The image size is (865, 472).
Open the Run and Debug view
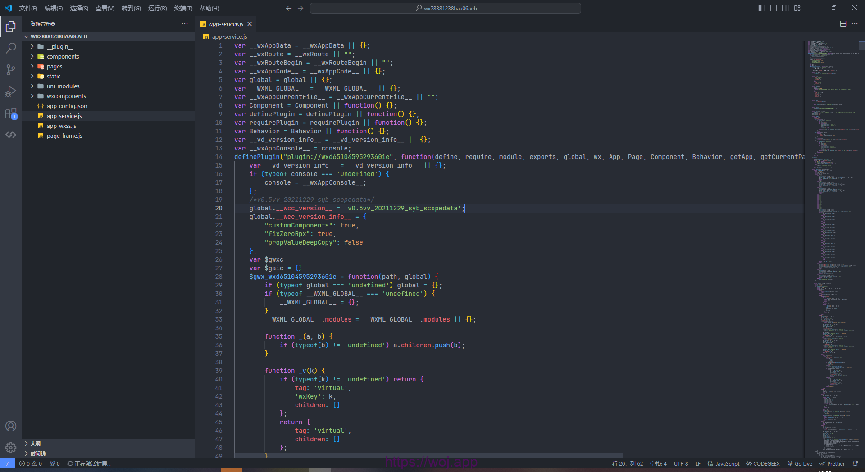(11, 91)
